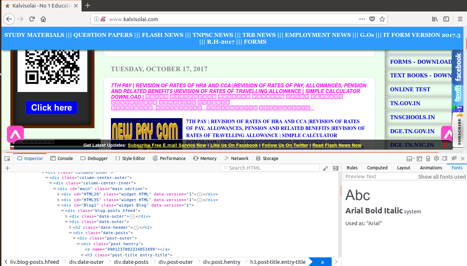Viewport: 467px width, 266px height.
Task: Bookmark the page with the star
Action: 382,19
